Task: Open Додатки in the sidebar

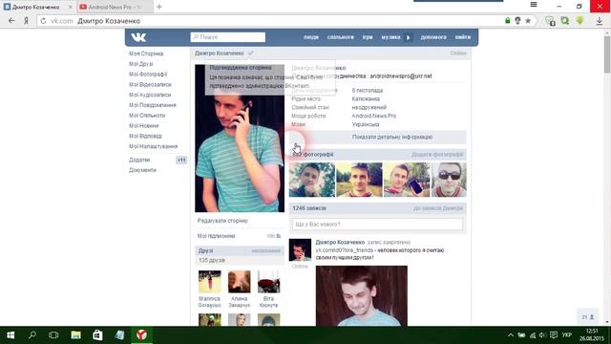Action: point(139,160)
